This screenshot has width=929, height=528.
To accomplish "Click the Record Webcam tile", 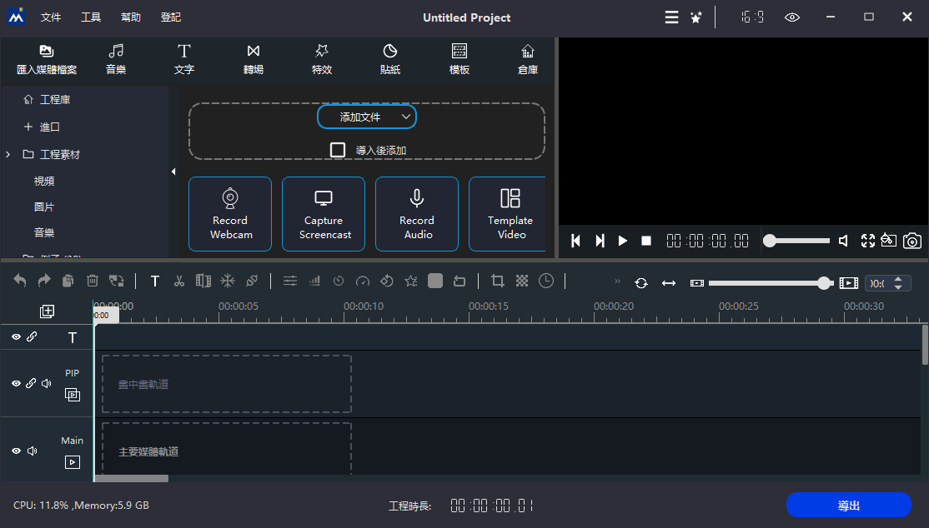I will click(230, 214).
